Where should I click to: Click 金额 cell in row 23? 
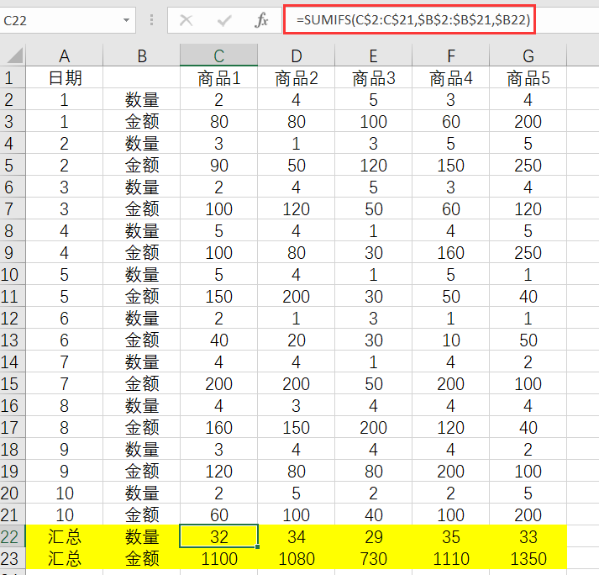(142, 558)
